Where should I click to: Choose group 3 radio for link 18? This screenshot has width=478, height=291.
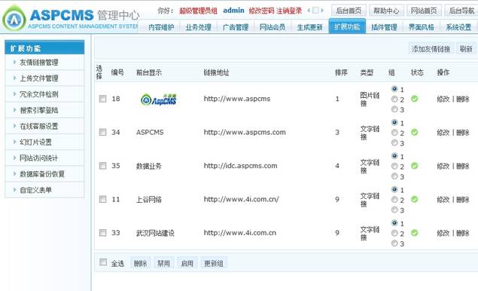pyautogui.click(x=394, y=109)
